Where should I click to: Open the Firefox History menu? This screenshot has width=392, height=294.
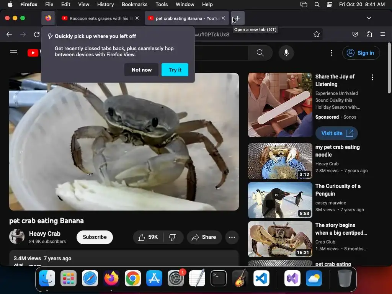105,4
